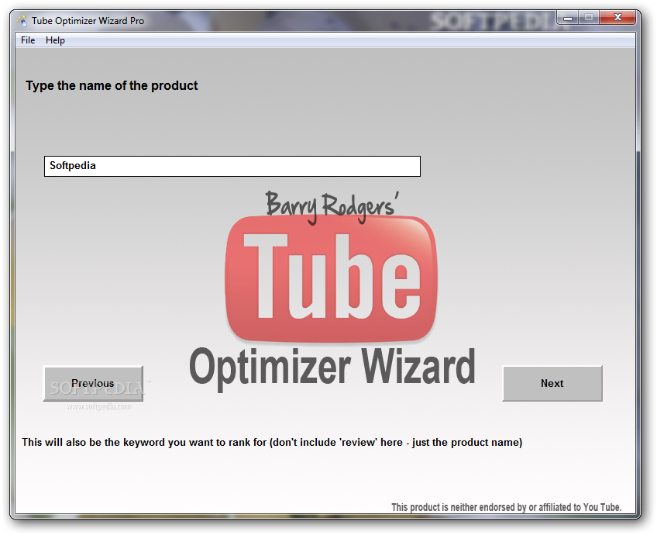Close the Tube Optimizer Wizard Pro window
Screen dimensions: 657x535
tap(617, 18)
